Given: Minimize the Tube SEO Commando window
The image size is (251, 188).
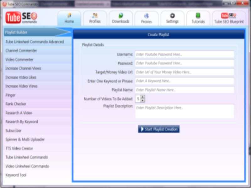Looking at the screenshot, I should pos(226,3).
